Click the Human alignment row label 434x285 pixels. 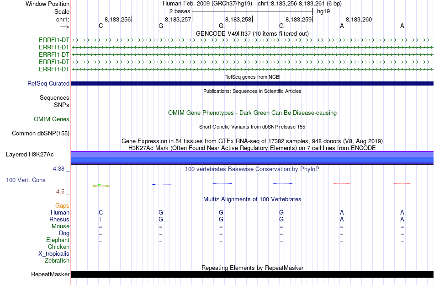[60, 212]
